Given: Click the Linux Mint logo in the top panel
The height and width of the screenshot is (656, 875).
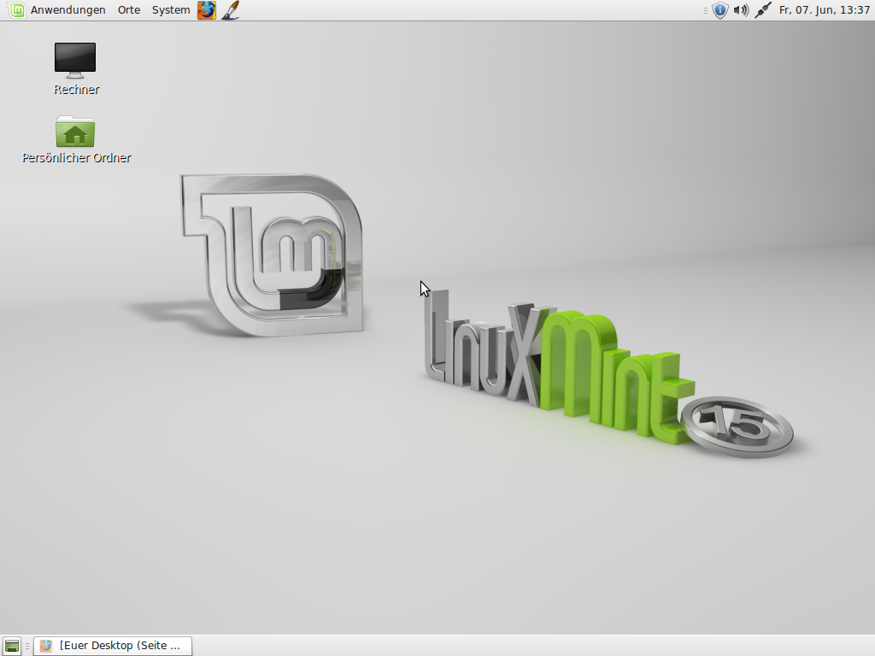Looking at the screenshot, I should (16, 10).
